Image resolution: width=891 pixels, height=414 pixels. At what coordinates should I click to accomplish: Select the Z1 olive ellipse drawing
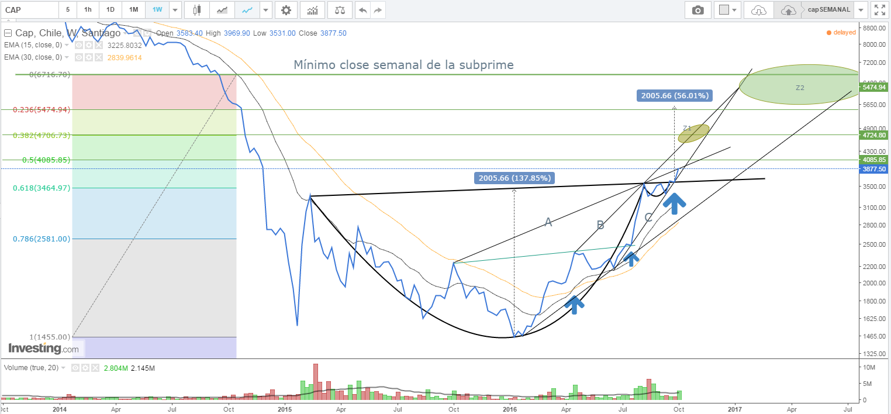click(693, 133)
